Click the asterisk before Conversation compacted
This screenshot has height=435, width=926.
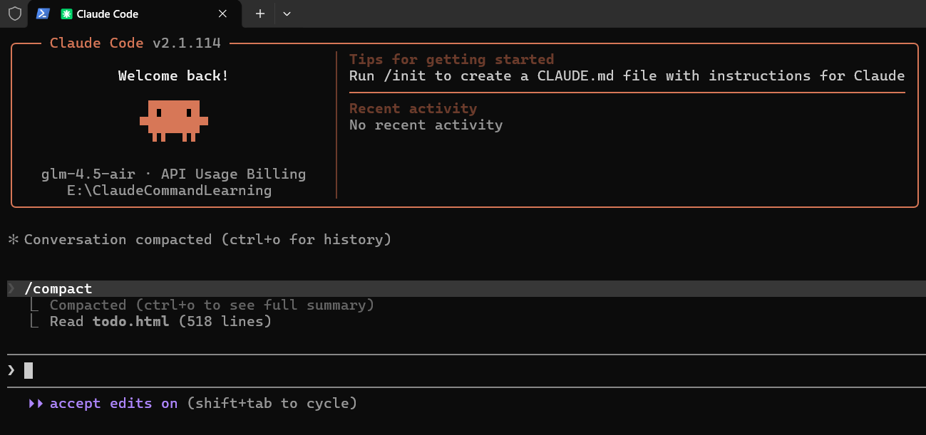[x=13, y=240]
